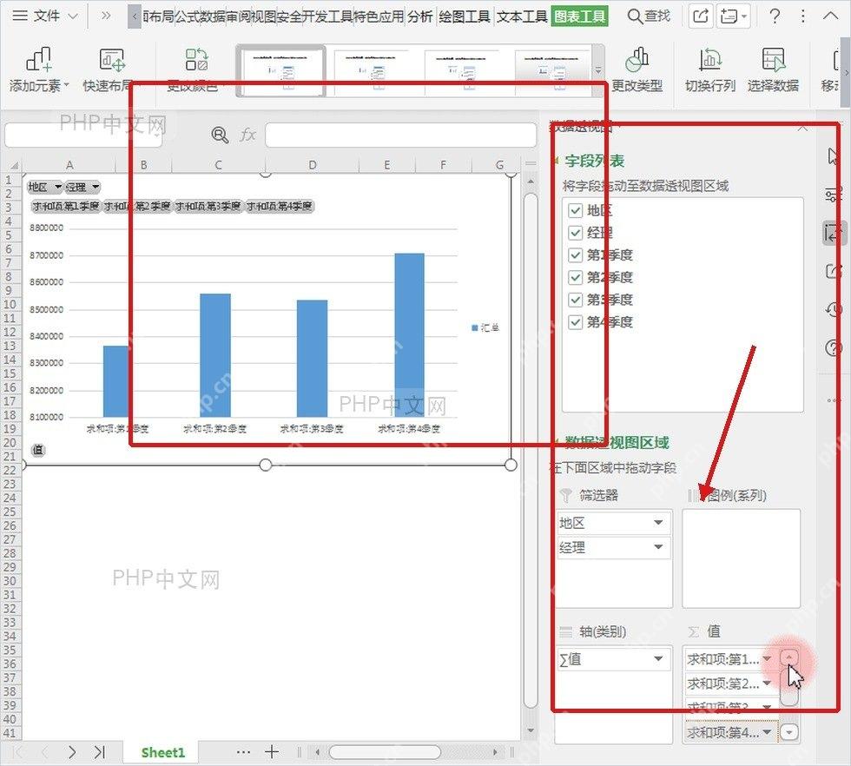Click the sidebar help circle icon
The image size is (851, 766).
833,347
